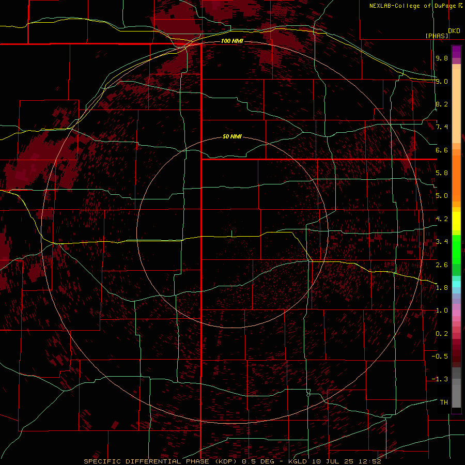Click the 0.2 scale value label

[x=442, y=334]
